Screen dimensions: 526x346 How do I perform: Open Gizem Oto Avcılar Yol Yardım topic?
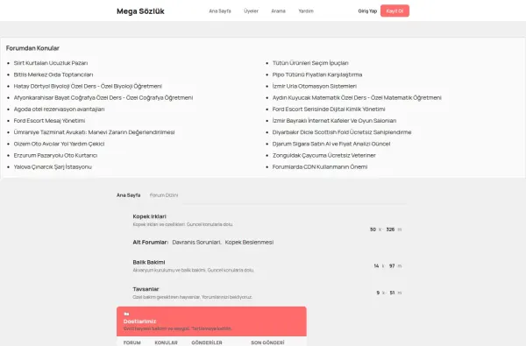coord(59,144)
